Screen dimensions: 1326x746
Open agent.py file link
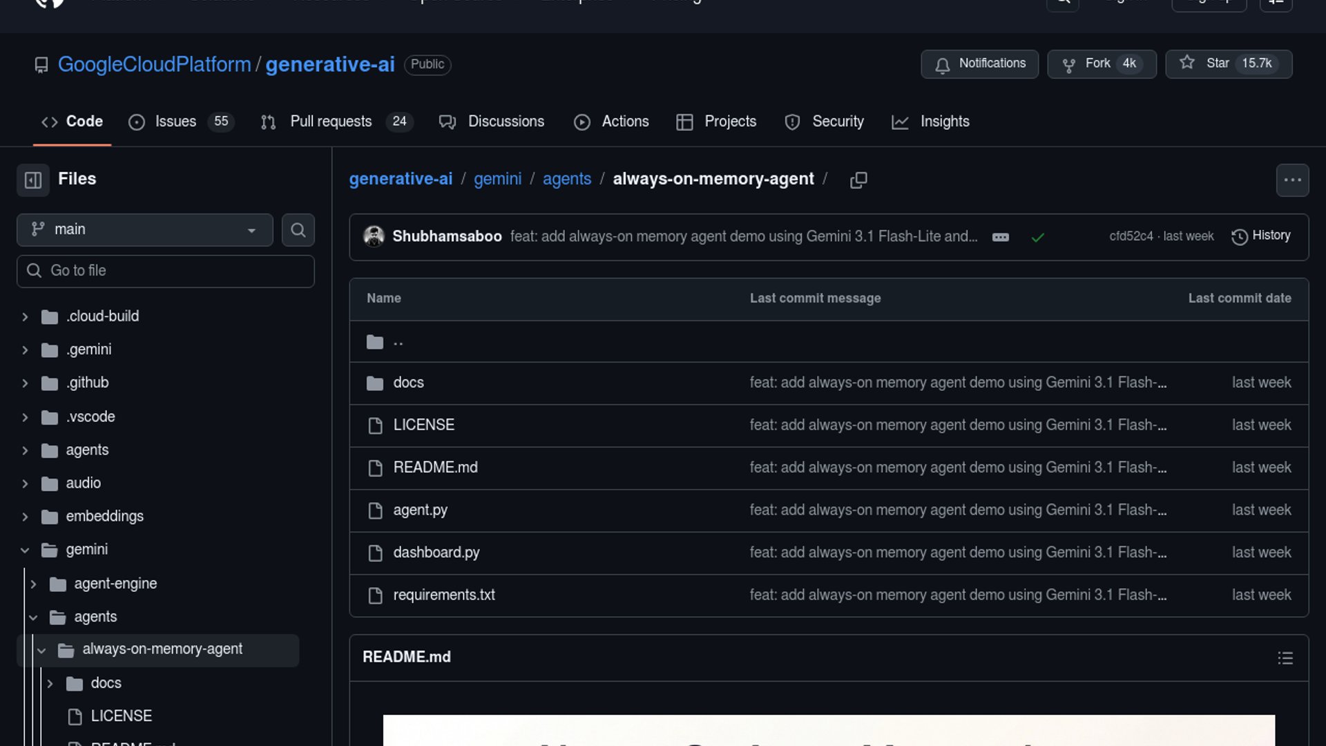click(420, 510)
